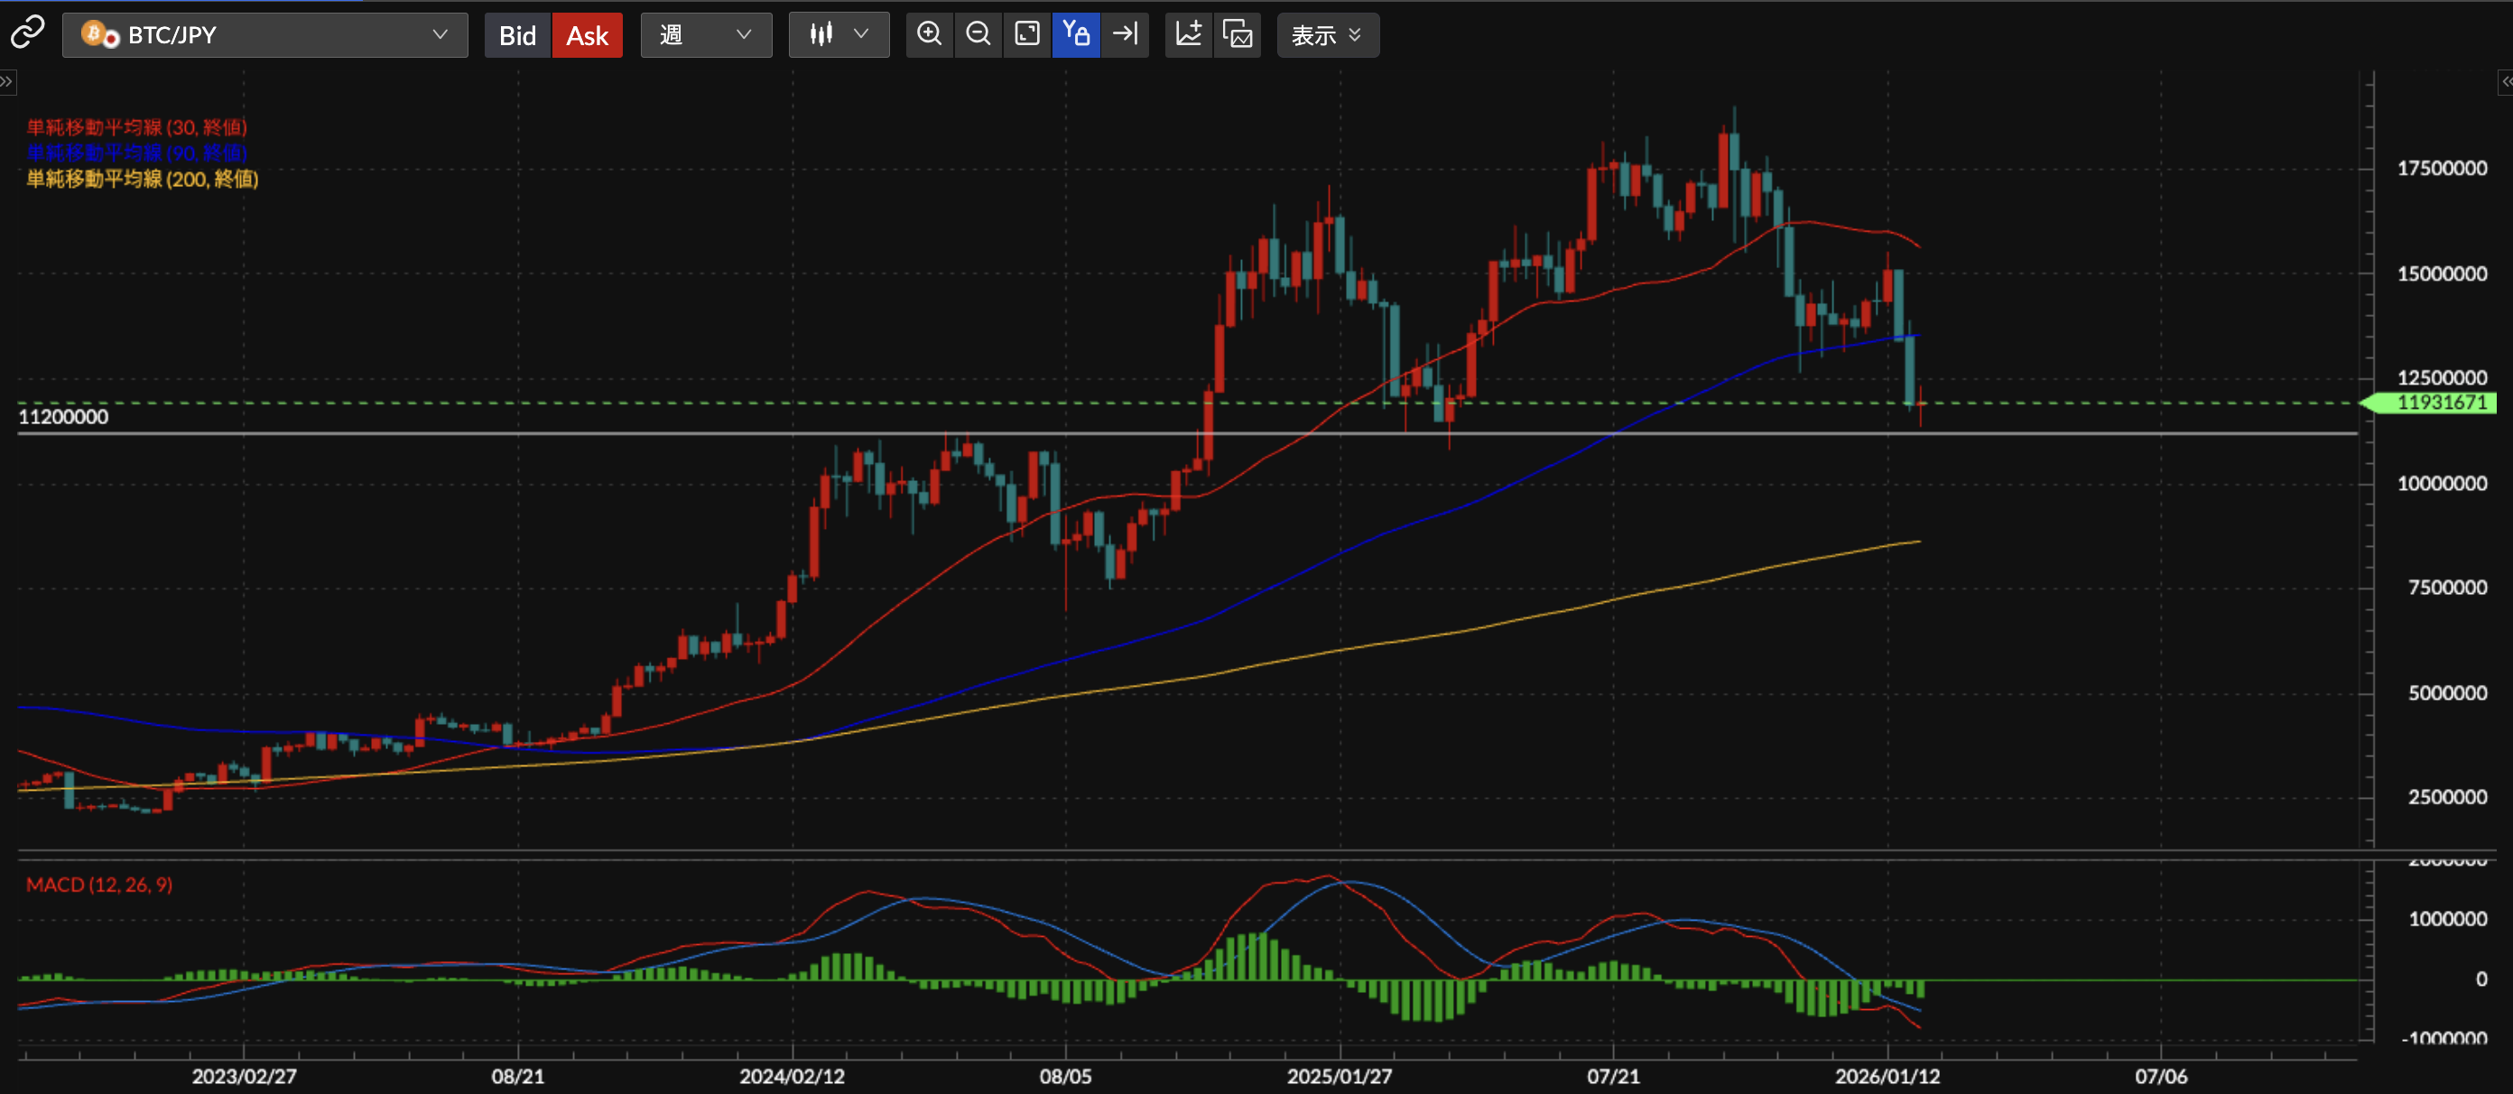This screenshot has width=2513, height=1094.
Task: Click the chart image snapshot icon
Action: click(1237, 35)
